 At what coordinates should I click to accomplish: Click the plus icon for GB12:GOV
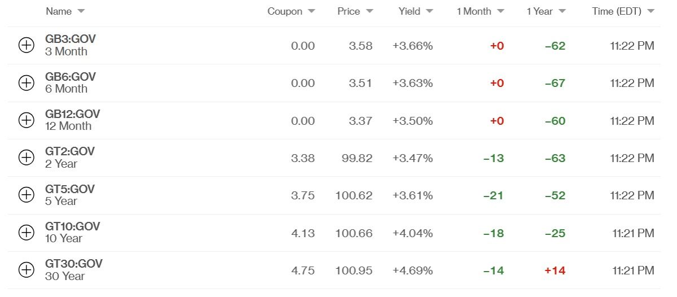coord(27,120)
